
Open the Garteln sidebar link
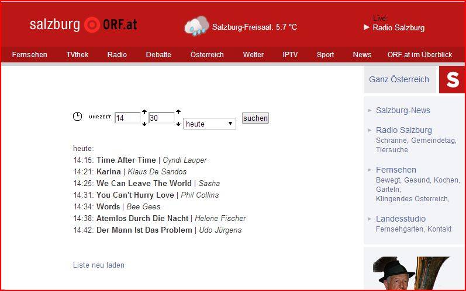tap(388, 190)
